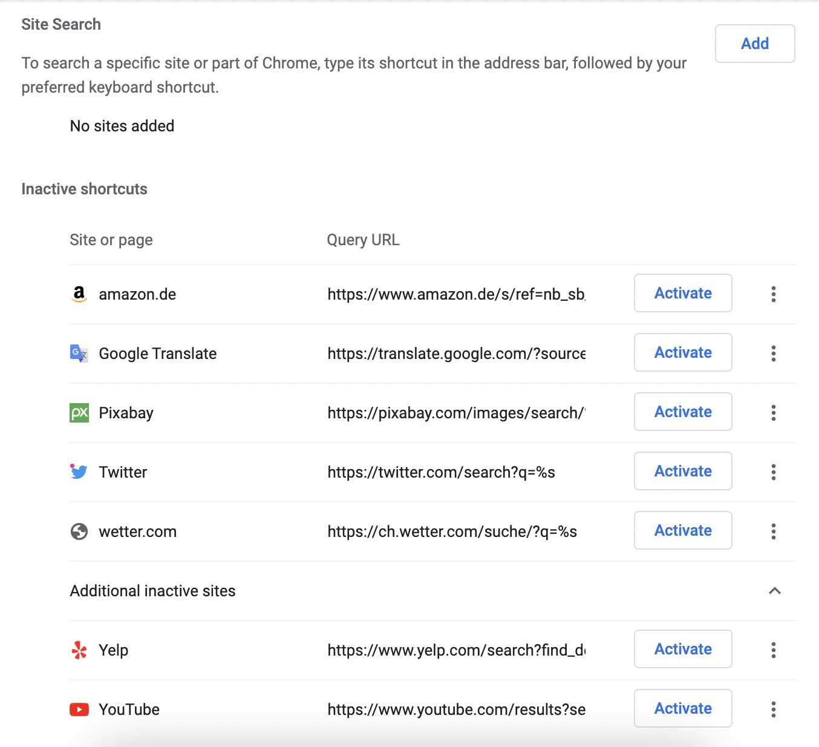Click the twitter.com search query URL

tap(441, 472)
